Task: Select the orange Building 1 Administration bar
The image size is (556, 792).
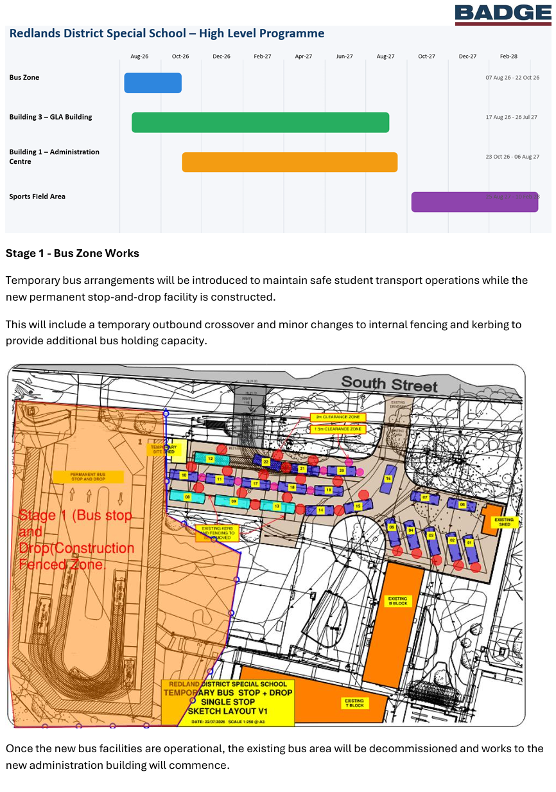Action: tap(290, 162)
